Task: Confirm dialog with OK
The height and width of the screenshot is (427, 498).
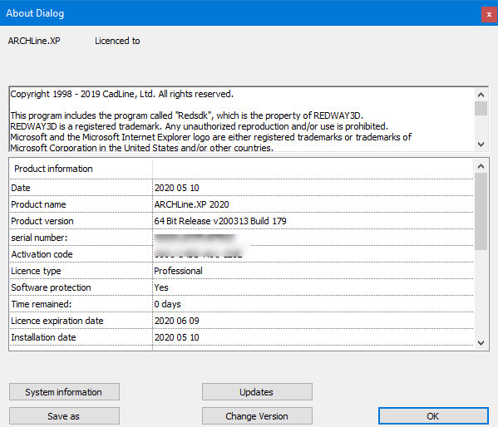Action: coord(433,416)
